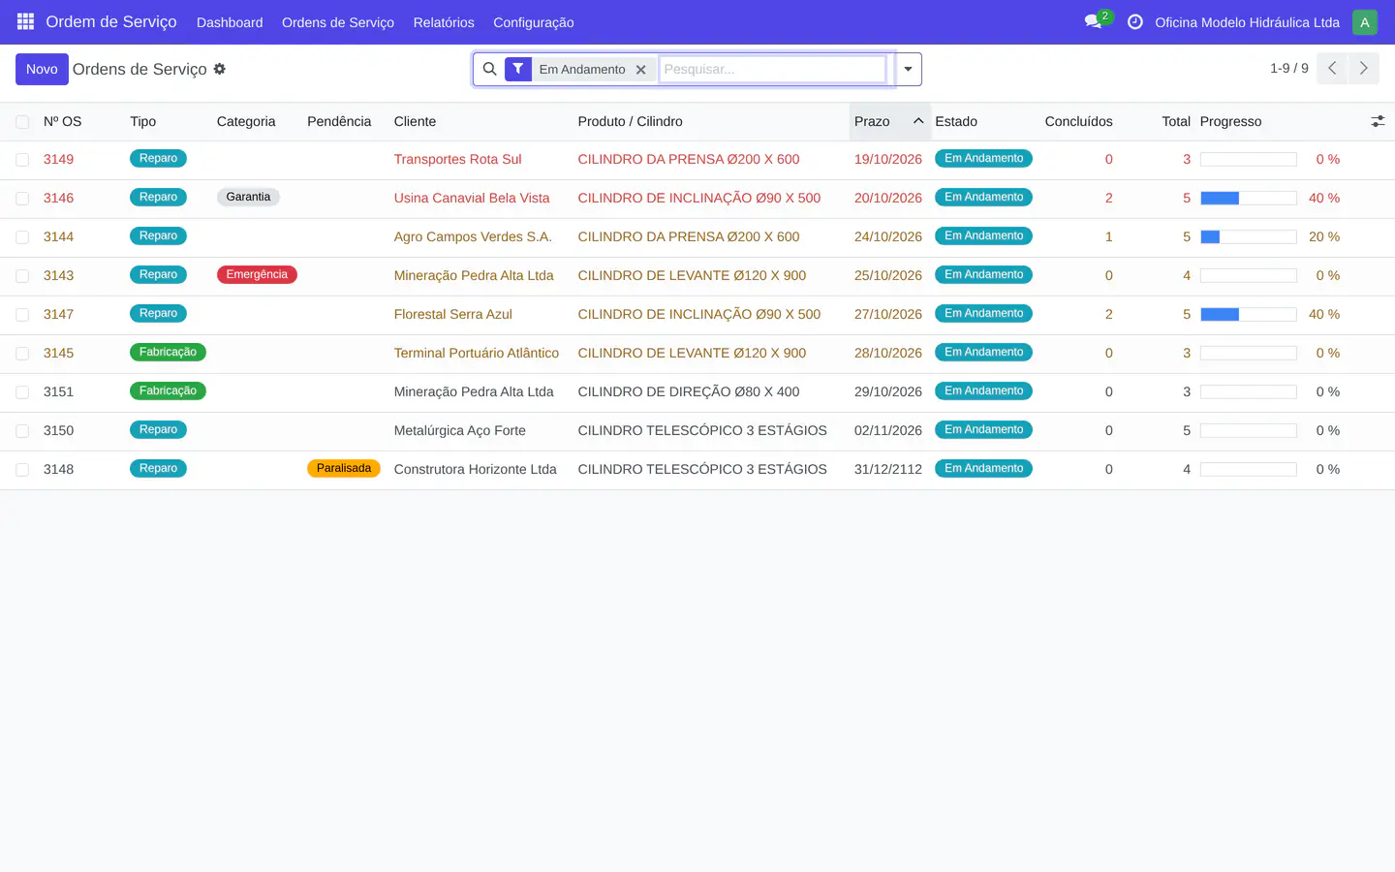This screenshot has width=1395, height=872.
Task: Select checkbox for order 3143
Action: 22,276
